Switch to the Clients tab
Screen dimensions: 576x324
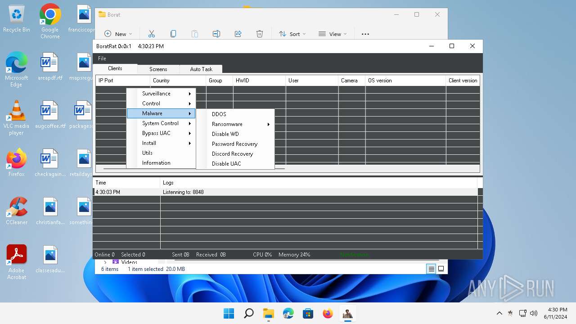coord(115,68)
